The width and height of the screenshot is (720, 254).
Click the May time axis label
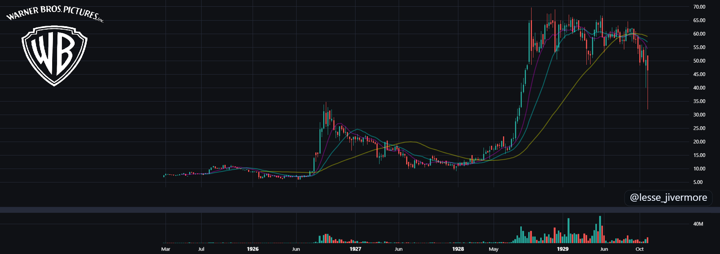pos(494,249)
